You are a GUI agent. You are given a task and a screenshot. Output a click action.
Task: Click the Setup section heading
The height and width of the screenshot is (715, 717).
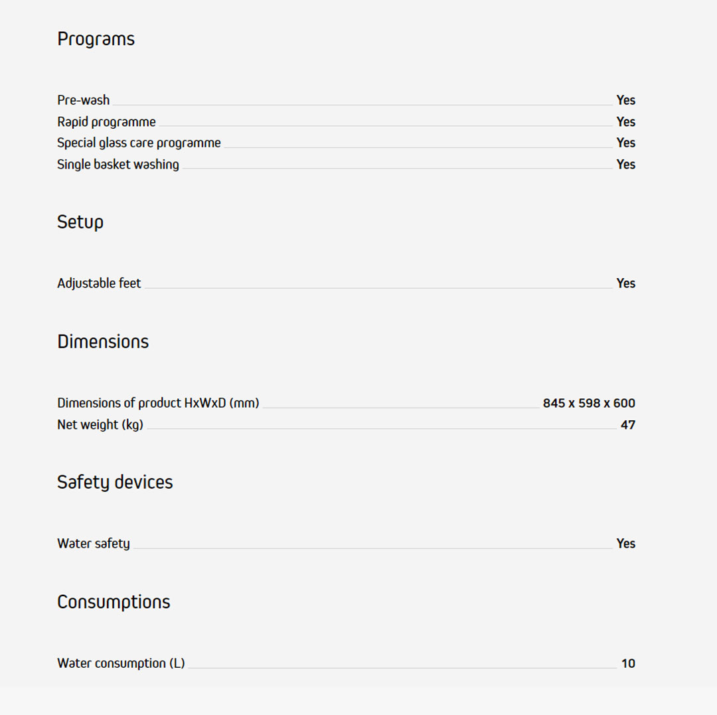pos(80,222)
